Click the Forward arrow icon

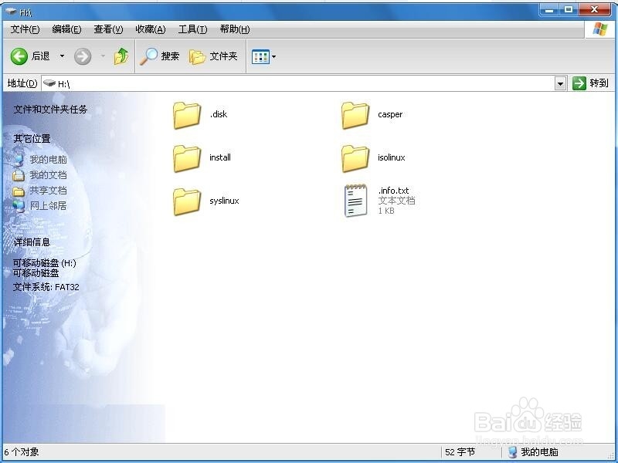click(x=83, y=56)
